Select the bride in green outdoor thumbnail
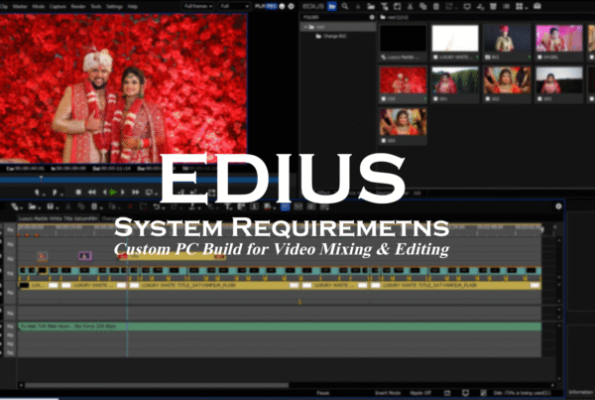Image resolution: width=595 pixels, height=400 pixels. (455, 80)
